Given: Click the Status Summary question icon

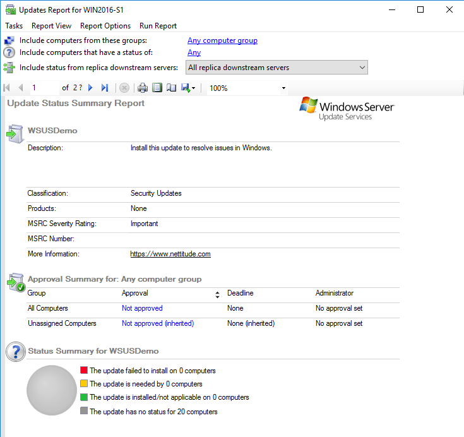Looking at the screenshot, I should 16,352.
